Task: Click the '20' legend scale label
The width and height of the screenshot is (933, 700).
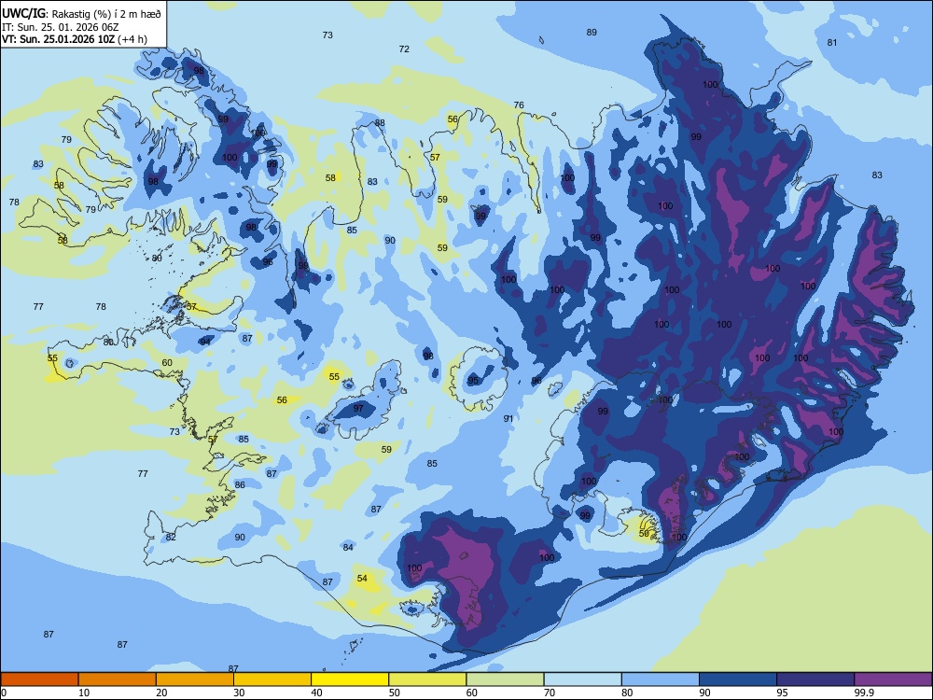Action: coord(161,693)
